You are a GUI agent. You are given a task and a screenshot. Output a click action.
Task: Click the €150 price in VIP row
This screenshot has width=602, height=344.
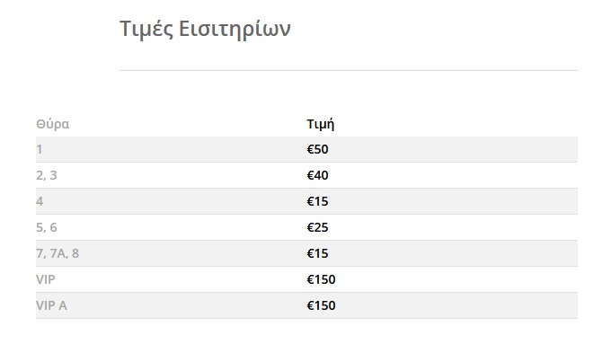[321, 279]
